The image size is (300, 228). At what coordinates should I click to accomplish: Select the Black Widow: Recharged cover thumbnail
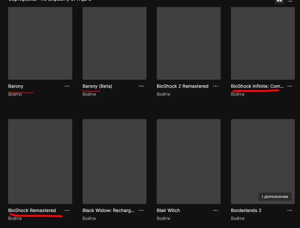coord(114,161)
